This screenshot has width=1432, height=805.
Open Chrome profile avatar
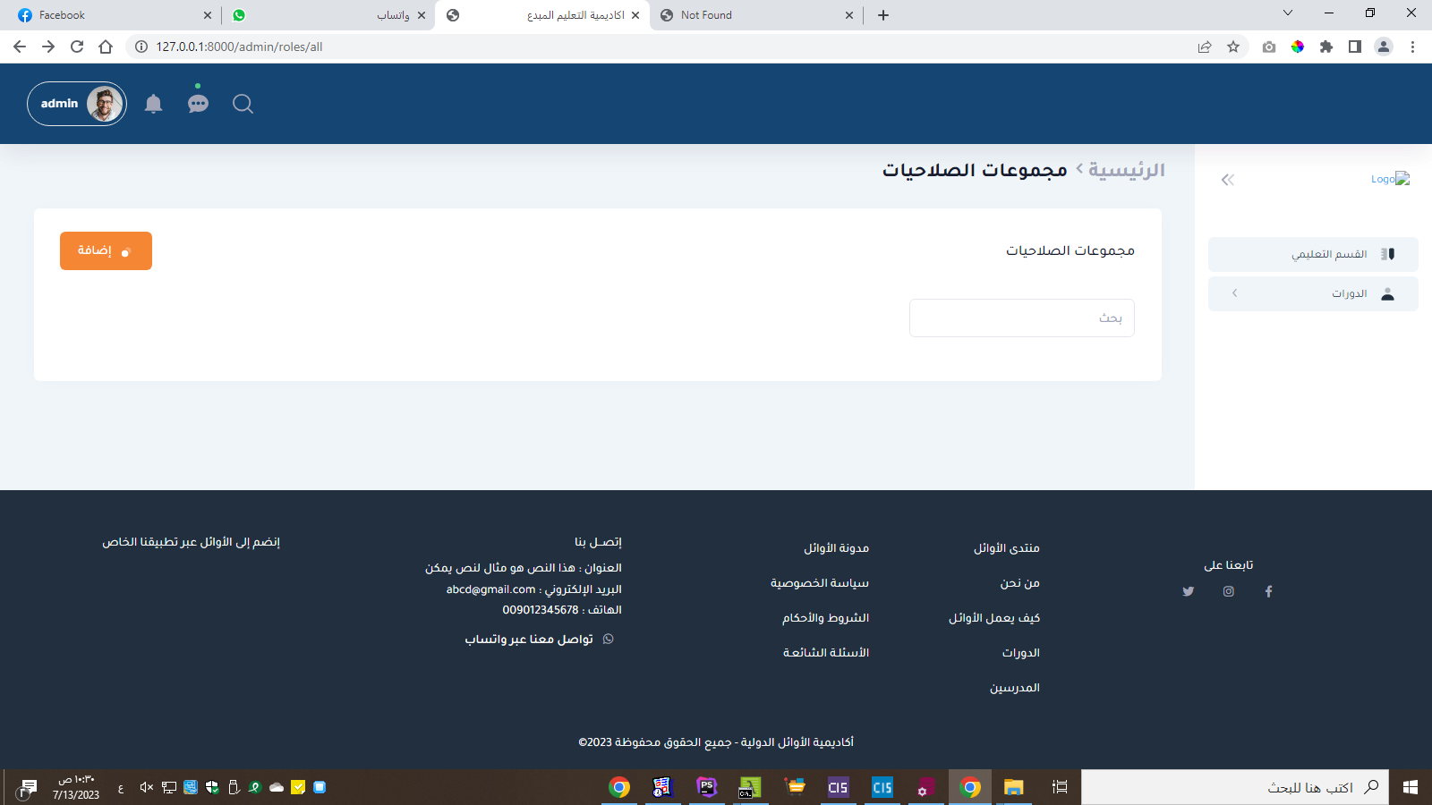tap(1384, 47)
